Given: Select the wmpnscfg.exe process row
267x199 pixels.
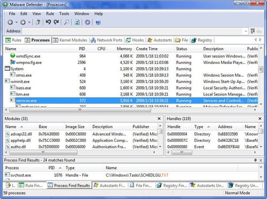Looking at the screenshot, I should 131,62.
